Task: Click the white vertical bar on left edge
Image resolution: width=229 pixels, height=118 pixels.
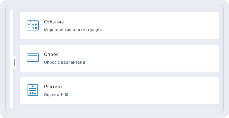Action: coord(12,59)
